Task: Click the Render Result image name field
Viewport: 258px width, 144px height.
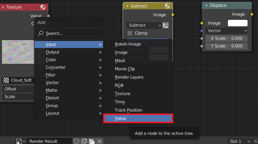Action: click(49, 141)
